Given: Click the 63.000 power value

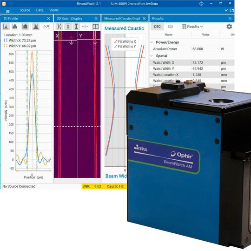Looking at the screenshot, I should tap(198, 49).
